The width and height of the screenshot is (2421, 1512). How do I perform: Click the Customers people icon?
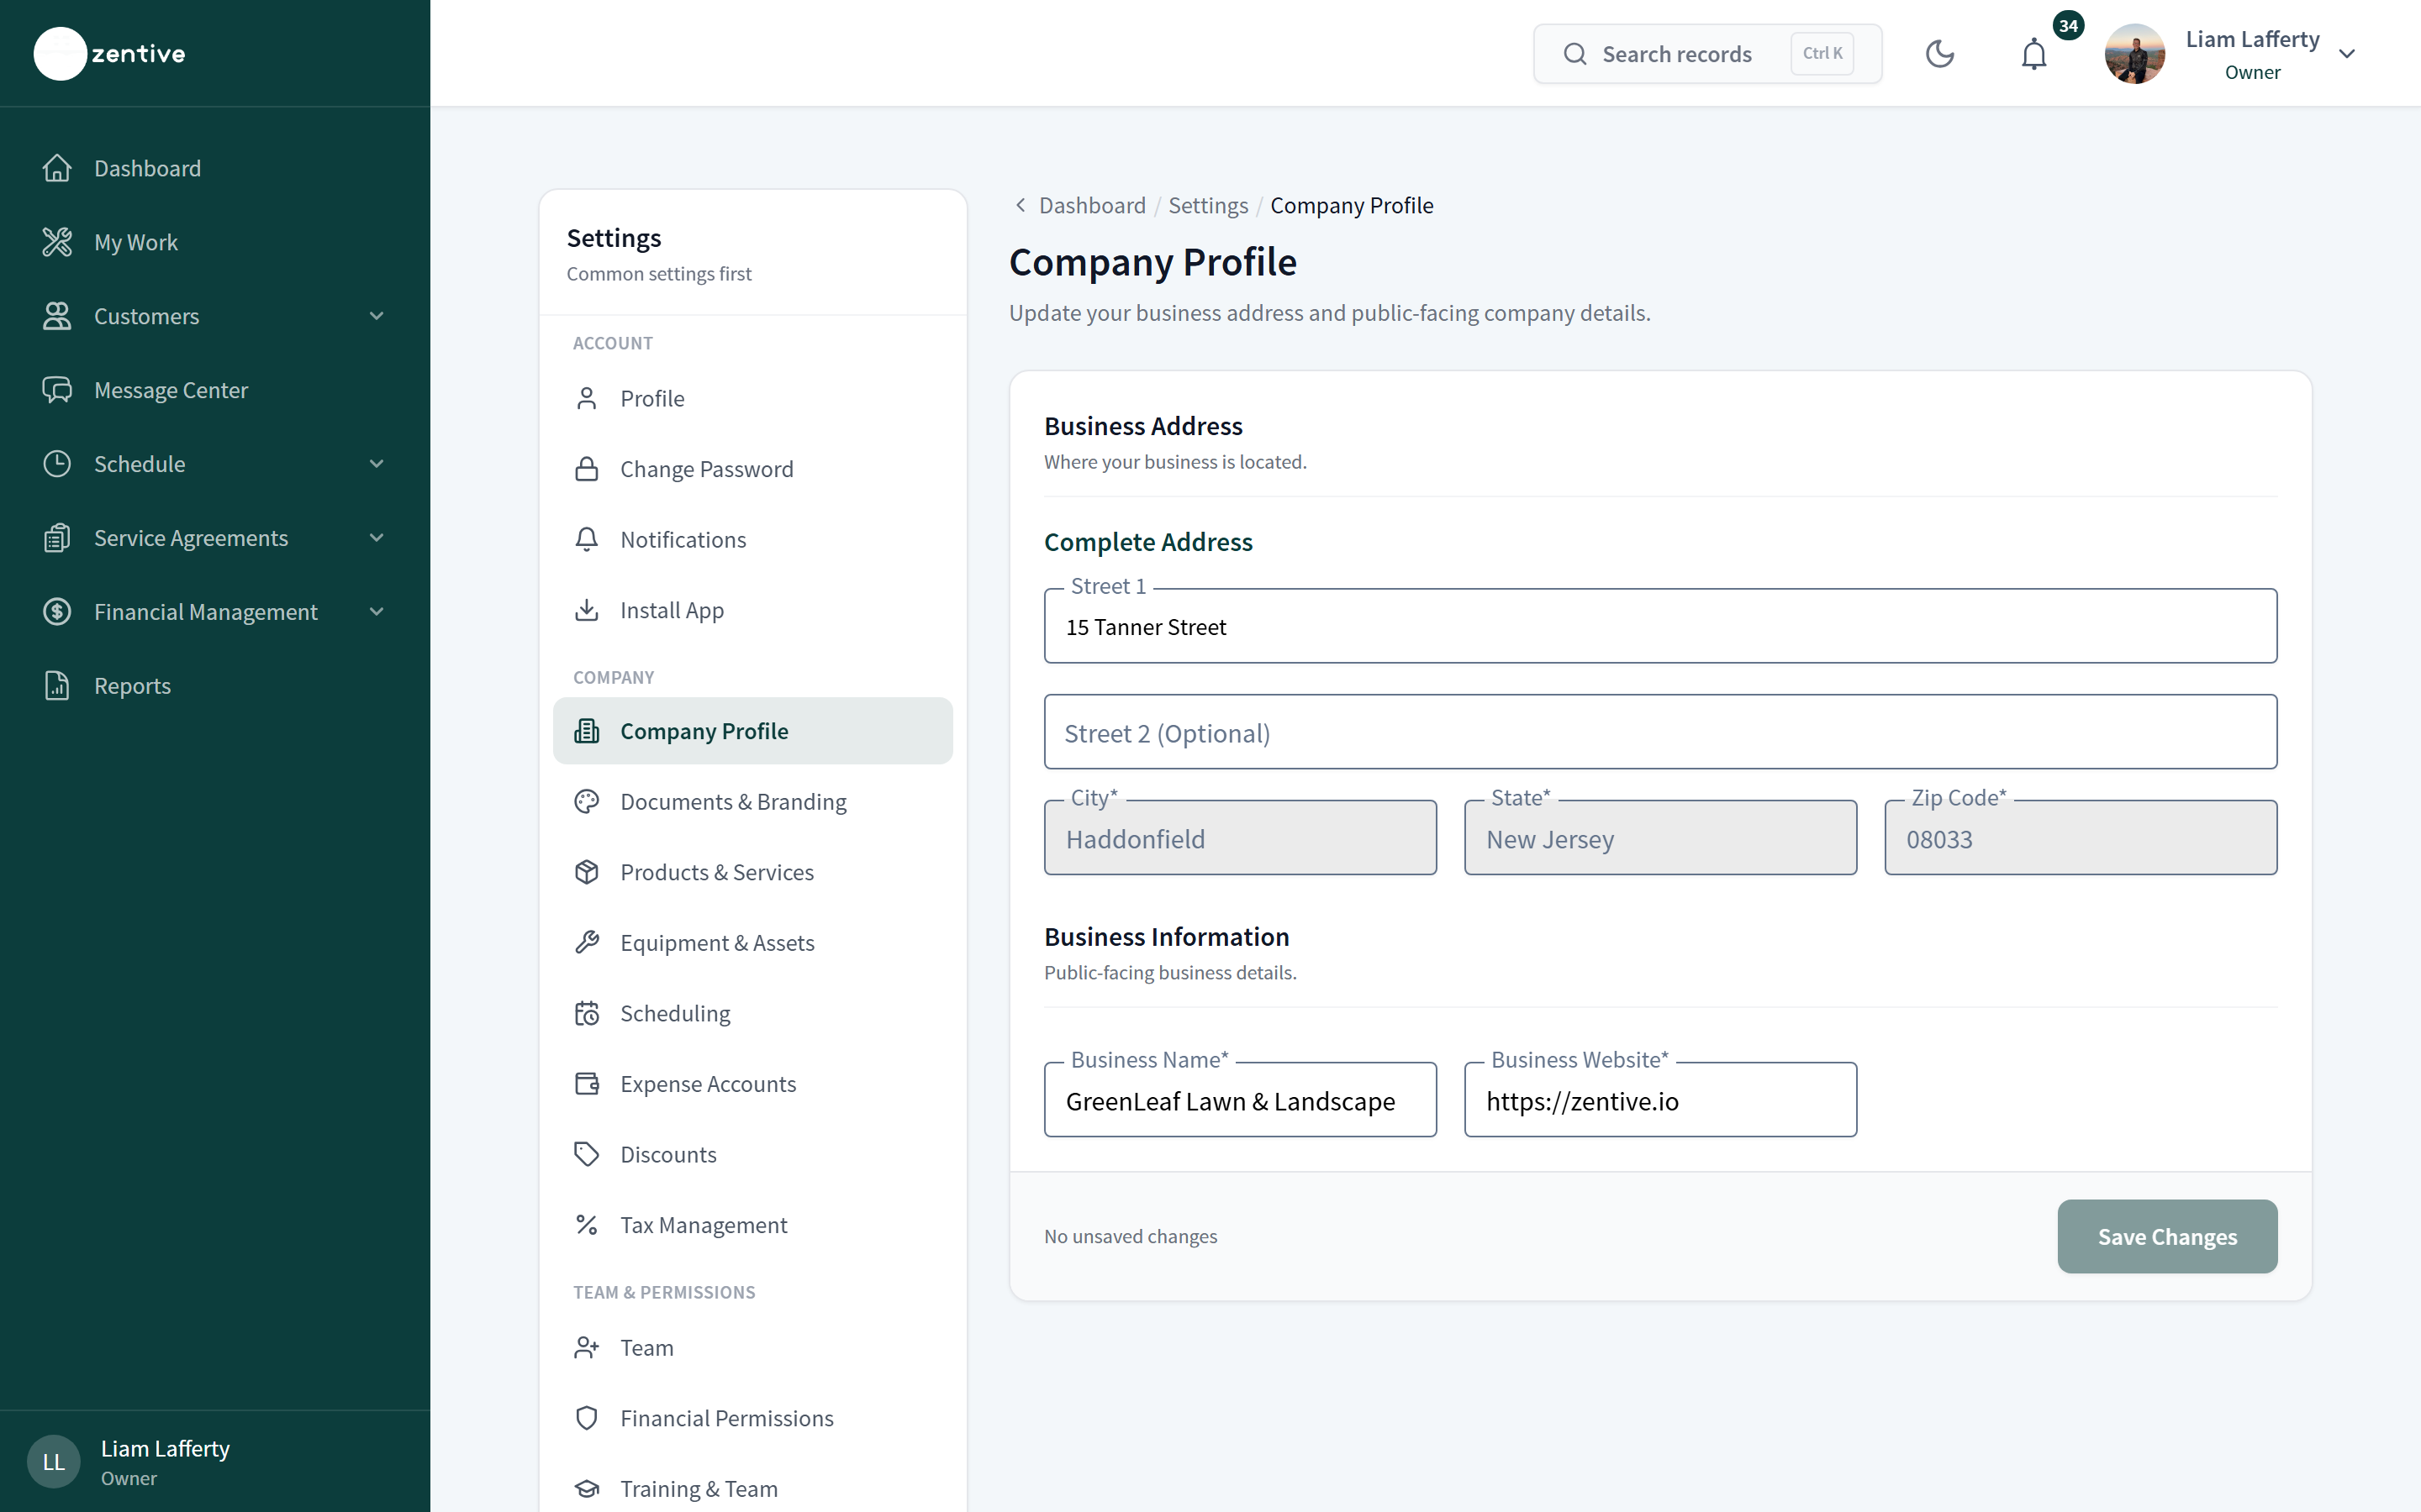point(57,316)
